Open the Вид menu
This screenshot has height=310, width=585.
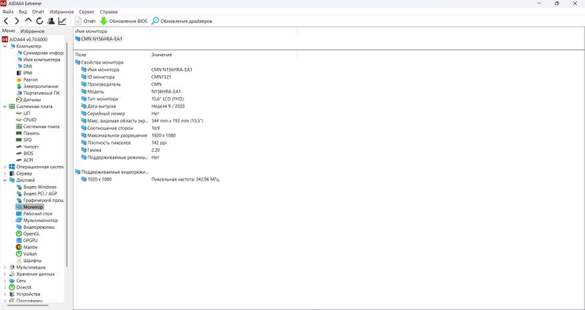click(x=23, y=12)
